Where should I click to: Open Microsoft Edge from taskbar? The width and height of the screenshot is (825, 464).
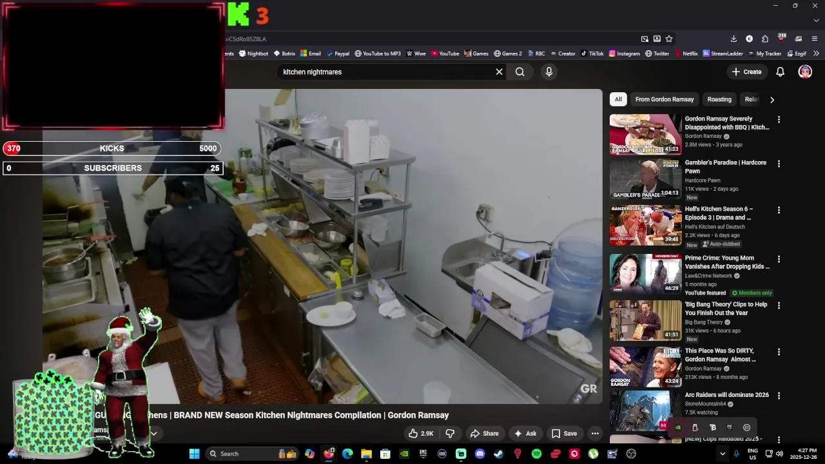(x=347, y=454)
